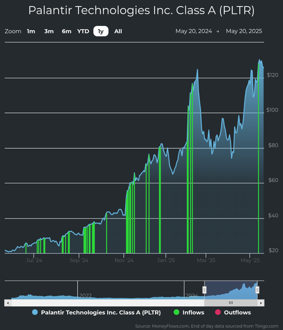Show All time range

(118, 31)
